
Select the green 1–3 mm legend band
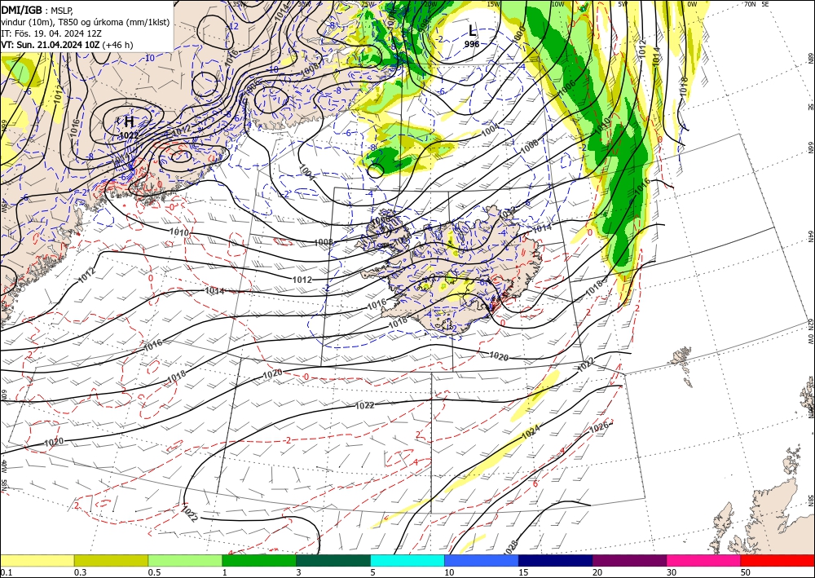259,560
